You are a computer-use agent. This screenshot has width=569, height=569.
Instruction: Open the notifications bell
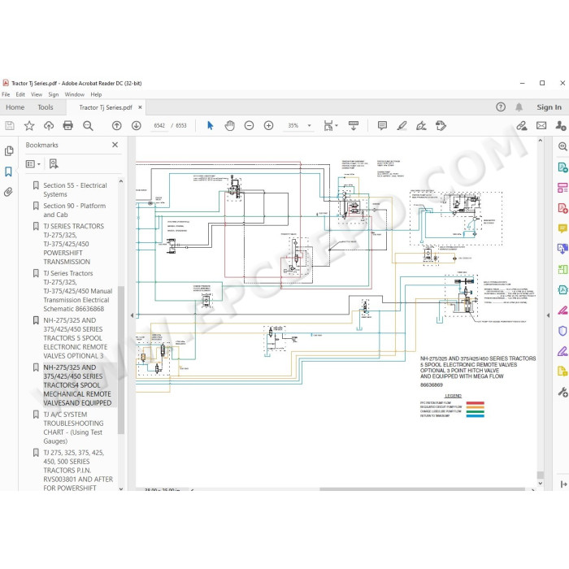(519, 107)
